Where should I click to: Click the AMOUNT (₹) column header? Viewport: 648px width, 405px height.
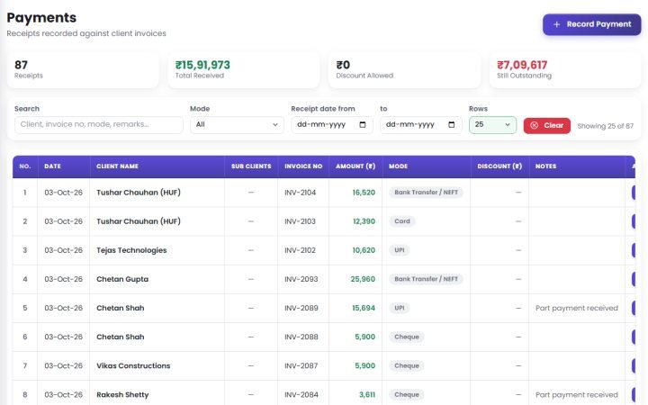pos(355,166)
